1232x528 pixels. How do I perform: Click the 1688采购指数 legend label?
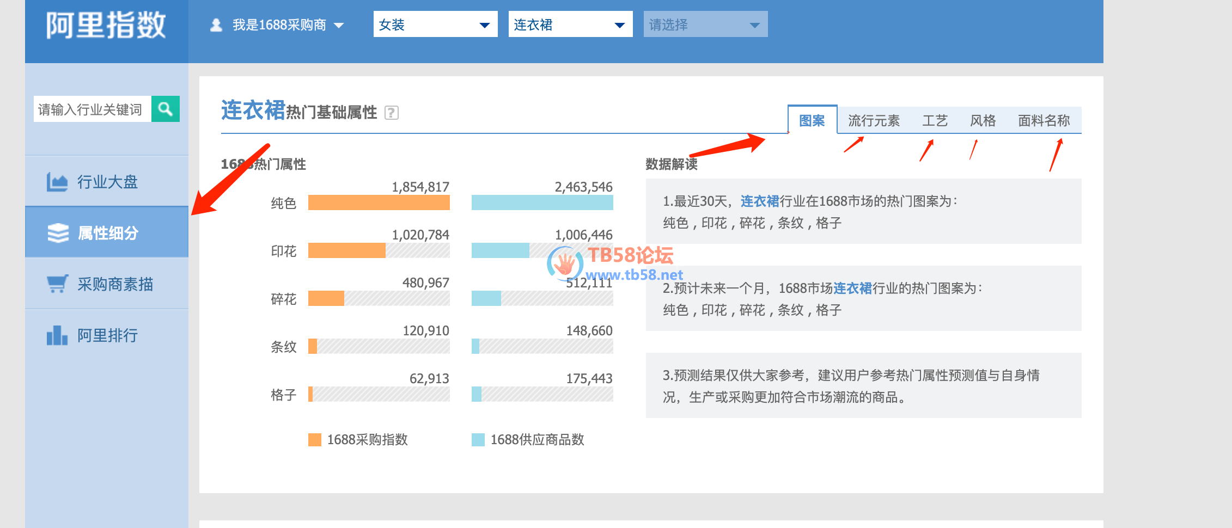[x=368, y=440]
